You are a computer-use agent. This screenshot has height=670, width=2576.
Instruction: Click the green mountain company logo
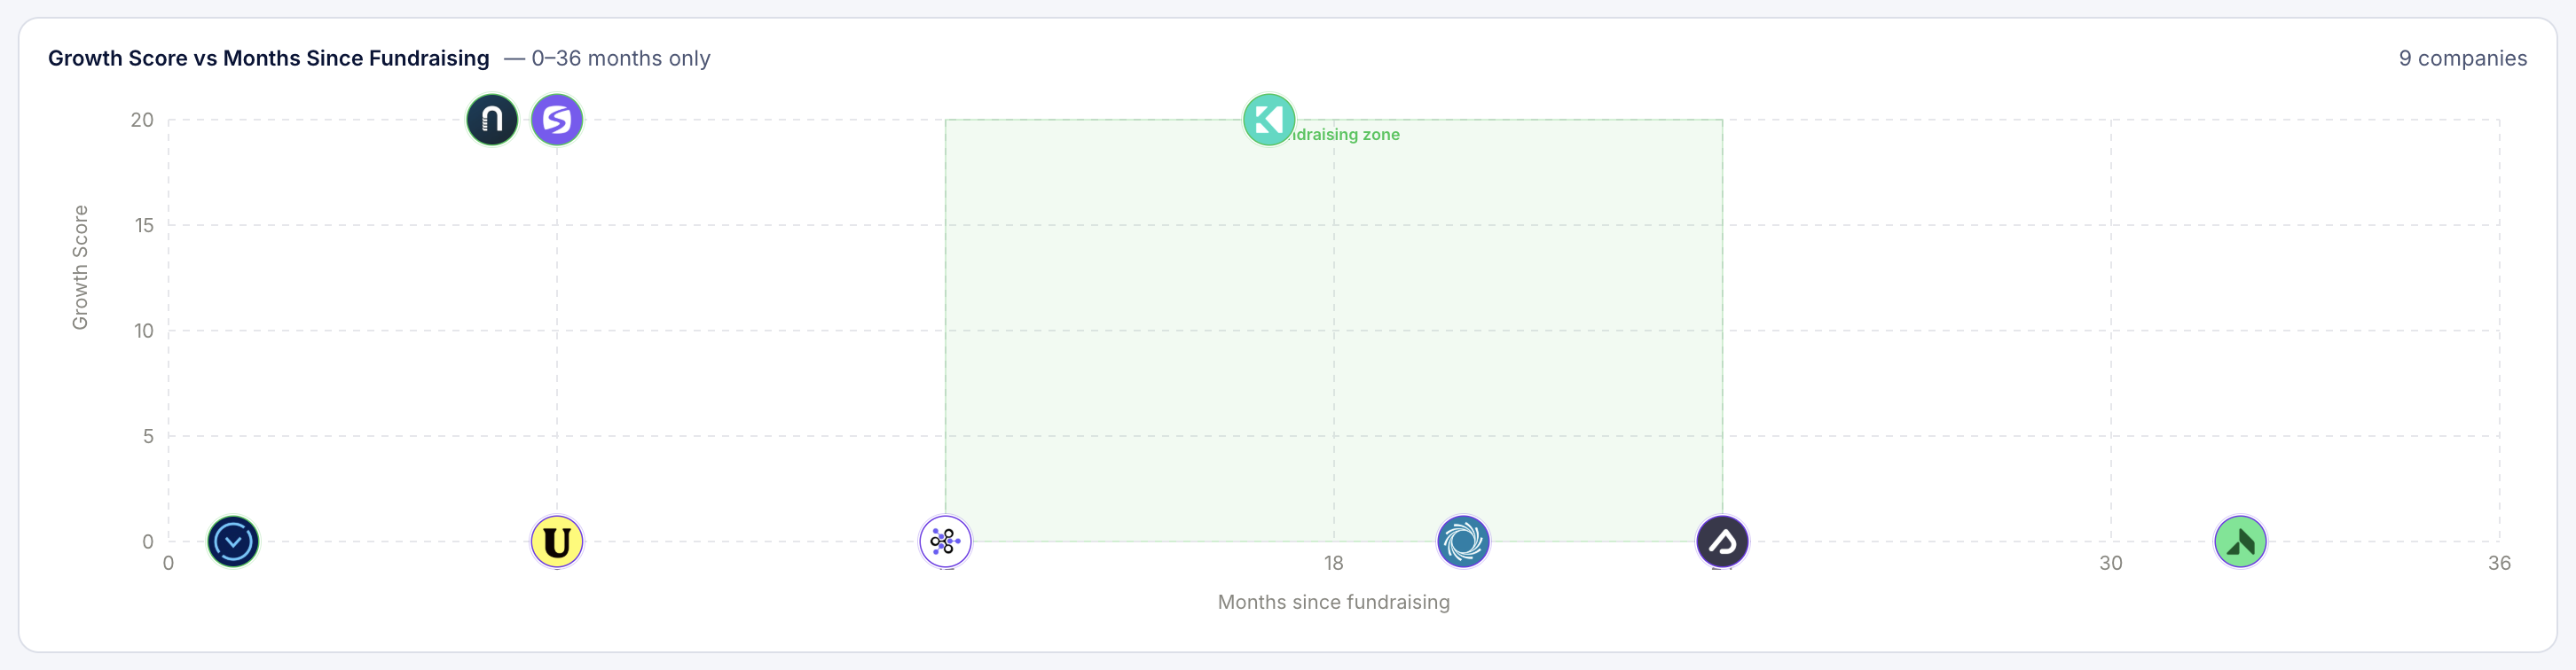(2240, 541)
